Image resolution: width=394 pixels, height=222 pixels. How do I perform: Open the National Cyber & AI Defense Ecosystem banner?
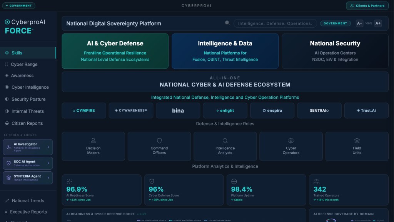[x=225, y=82]
